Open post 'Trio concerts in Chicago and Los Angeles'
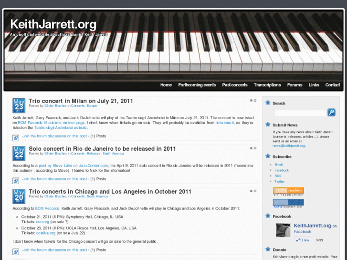 (110, 192)
